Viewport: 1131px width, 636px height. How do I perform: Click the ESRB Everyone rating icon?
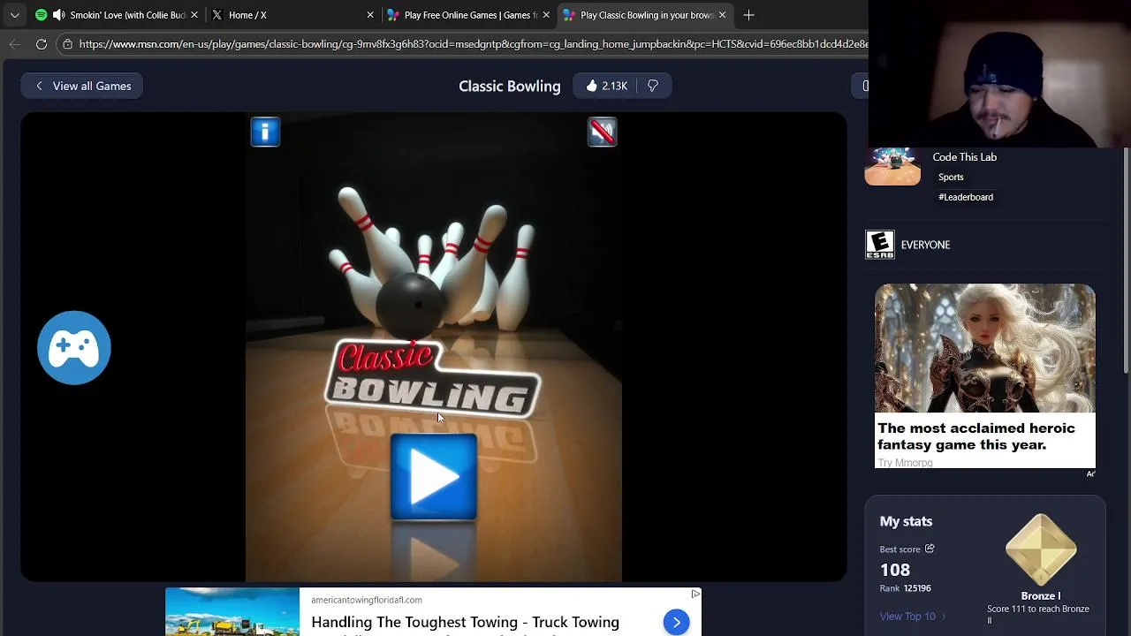click(x=879, y=245)
